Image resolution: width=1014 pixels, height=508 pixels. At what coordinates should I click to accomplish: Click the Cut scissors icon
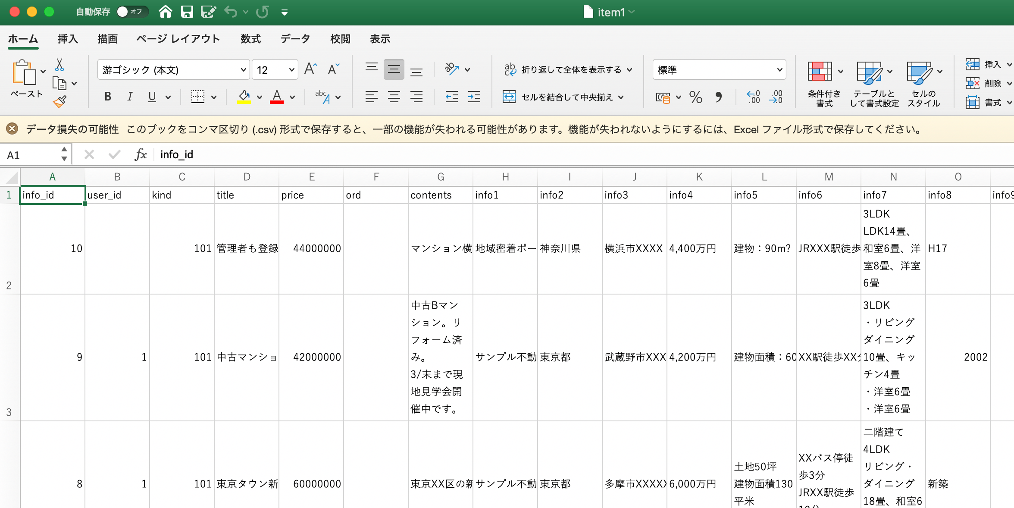point(59,65)
